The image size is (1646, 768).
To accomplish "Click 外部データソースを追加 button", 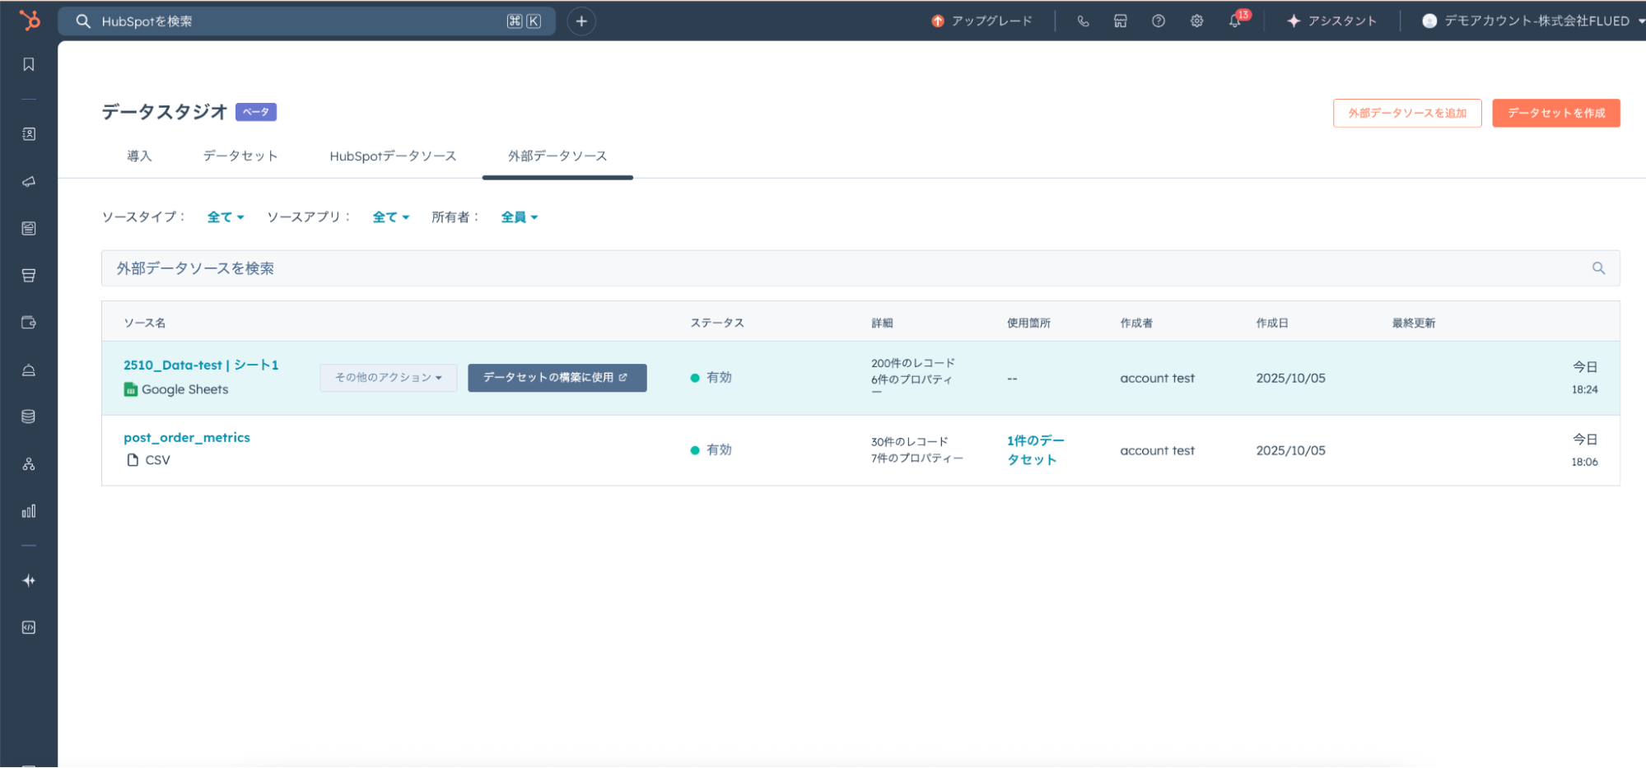I will click(1406, 114).
